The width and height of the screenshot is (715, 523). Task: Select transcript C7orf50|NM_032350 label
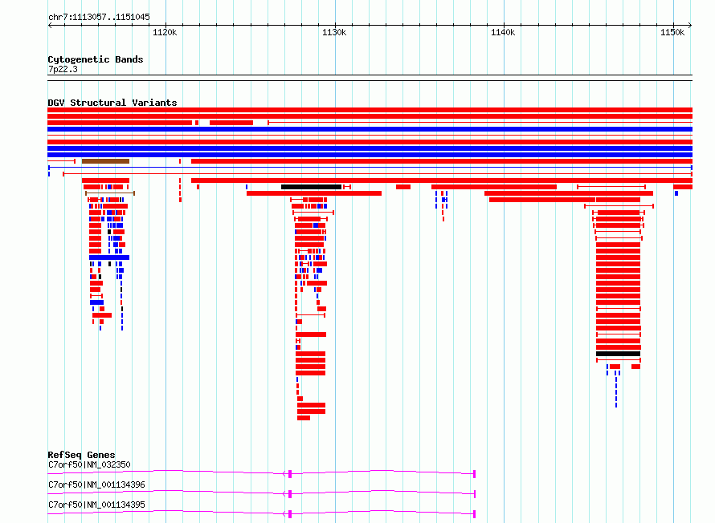pos(89,464)
